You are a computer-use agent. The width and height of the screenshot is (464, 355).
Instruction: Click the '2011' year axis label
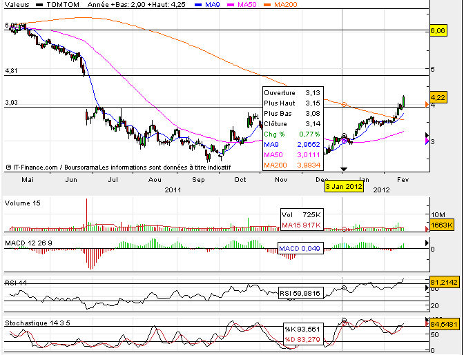pos(173,190)
